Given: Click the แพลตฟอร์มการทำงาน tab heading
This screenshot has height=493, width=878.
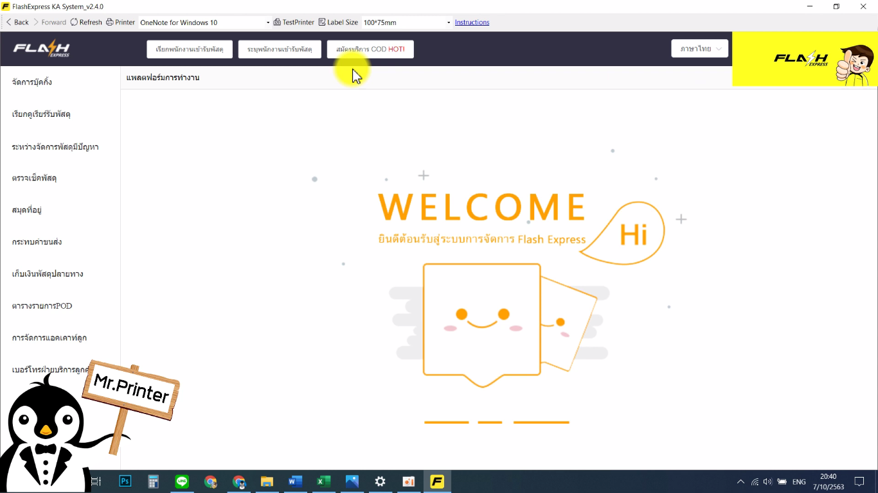Looking at the screenshot, I should pyautogui.click(x=163, y=78).
